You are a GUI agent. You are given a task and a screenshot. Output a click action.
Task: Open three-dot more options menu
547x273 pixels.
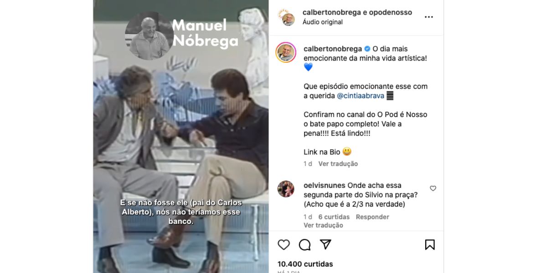point(429,17)
